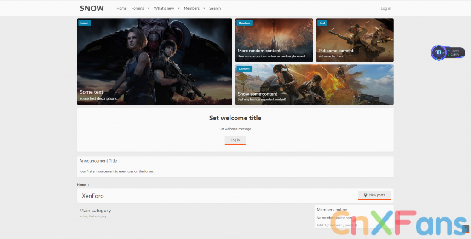Click 'Your first announcement' text
The width and height of the screenshot is (471, 239).
tap(116, 171)
